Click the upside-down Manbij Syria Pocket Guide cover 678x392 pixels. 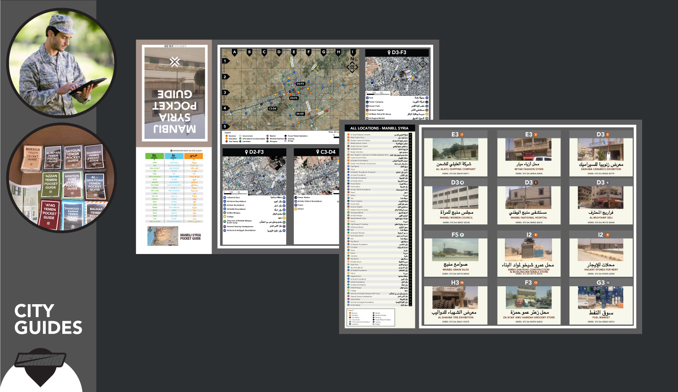[x=174, y=93]
